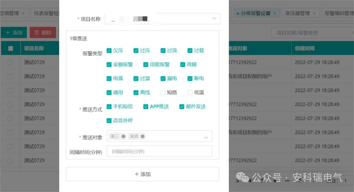Close the 空调管理 tab
Viewport: 354px width, 192px height.
23,13
